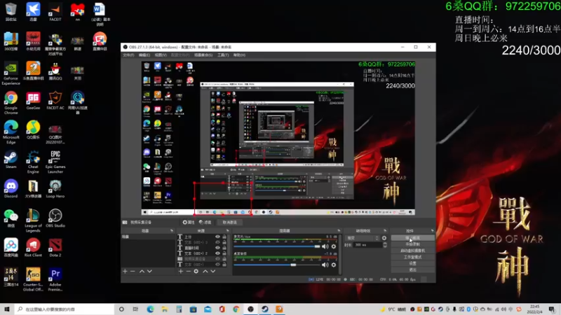Pop out the 来源 dock panel
Screen dimensions: 561x315
(x=227, y=231)
